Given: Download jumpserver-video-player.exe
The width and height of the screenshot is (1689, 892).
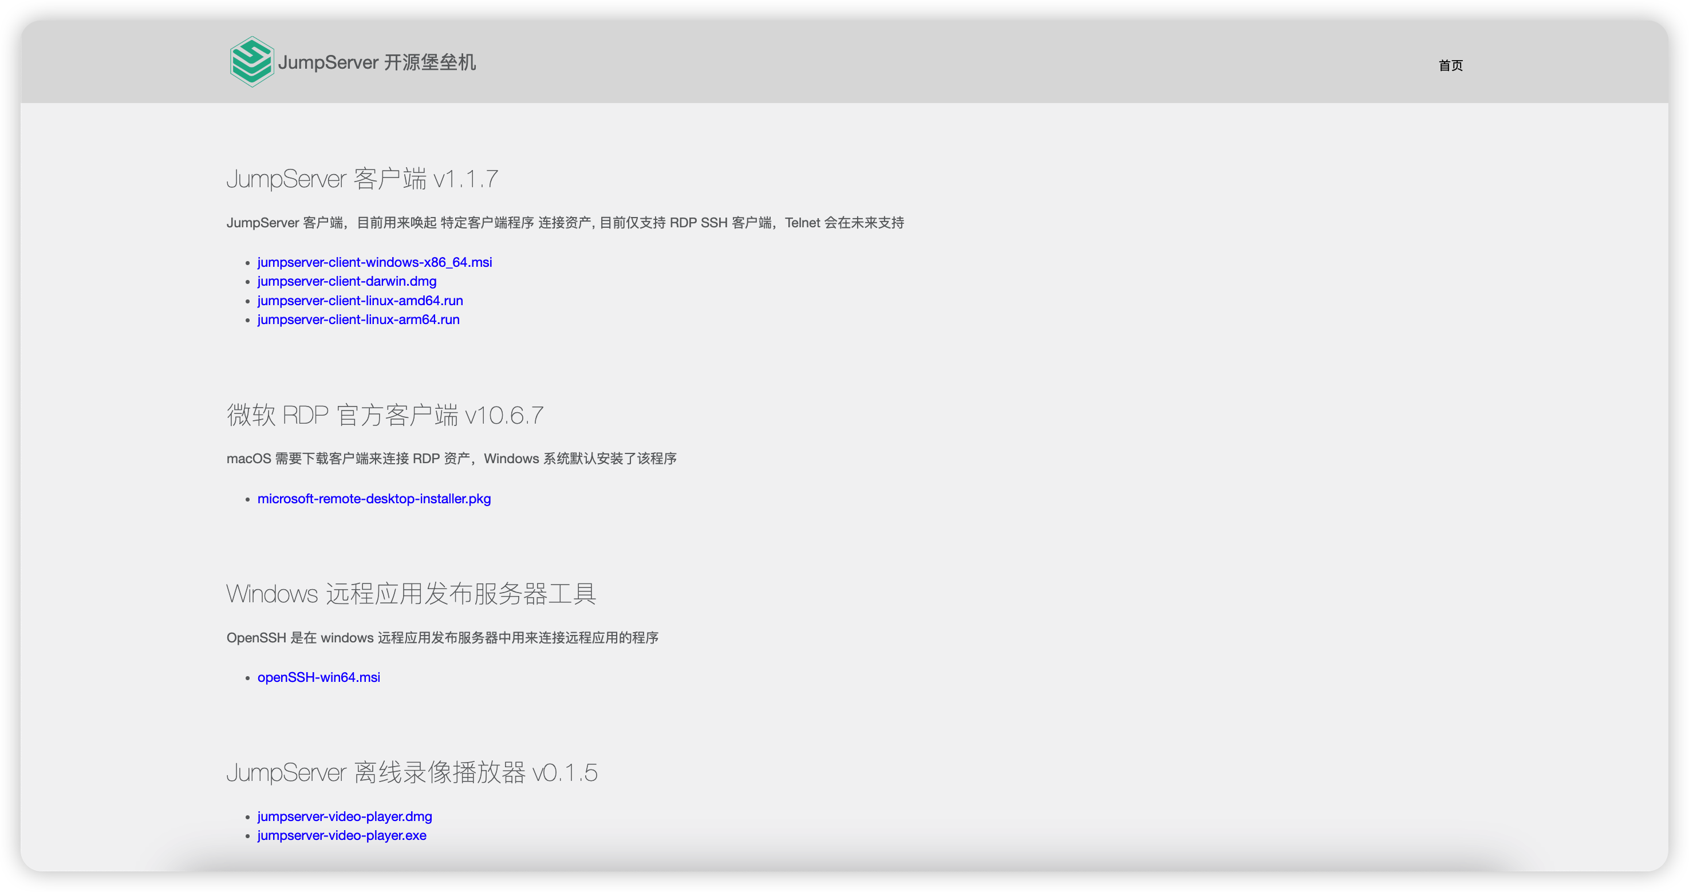Looking at the screenshot, I should tap(342, 835).
